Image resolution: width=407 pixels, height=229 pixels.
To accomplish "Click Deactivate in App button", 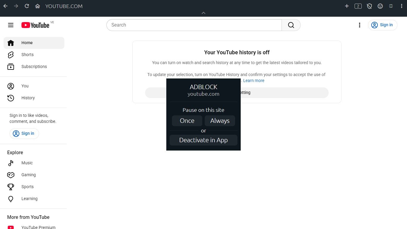I will tap(203, 140).
